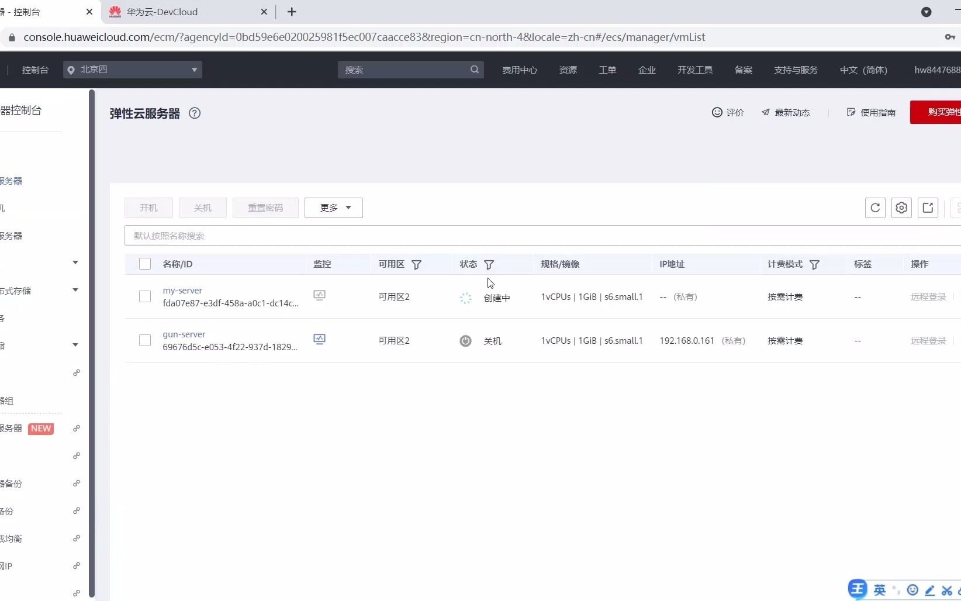Viewport: 961px width, 601px height.
Task: Click the browser address bar URL
Action: coord(364,37)
